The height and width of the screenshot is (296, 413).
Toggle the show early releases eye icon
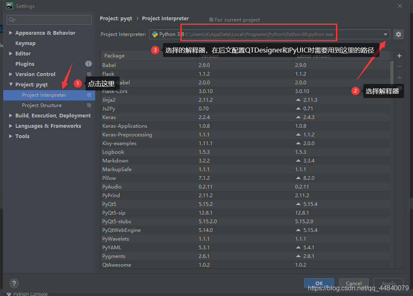(399, 88)
